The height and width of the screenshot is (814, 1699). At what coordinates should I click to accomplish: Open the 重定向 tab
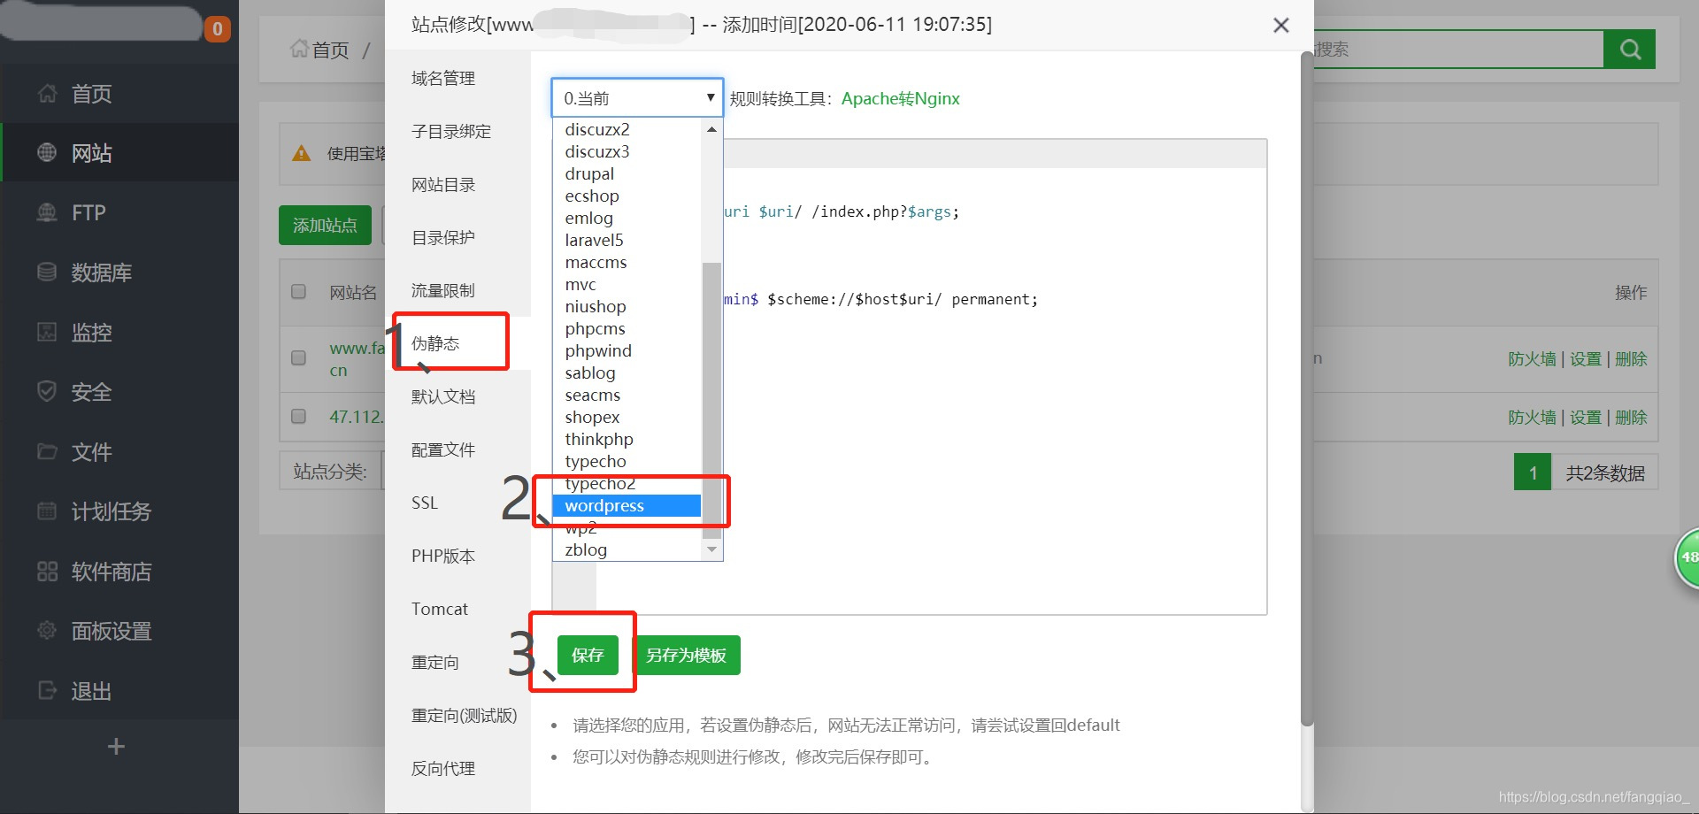click(435, 662)
